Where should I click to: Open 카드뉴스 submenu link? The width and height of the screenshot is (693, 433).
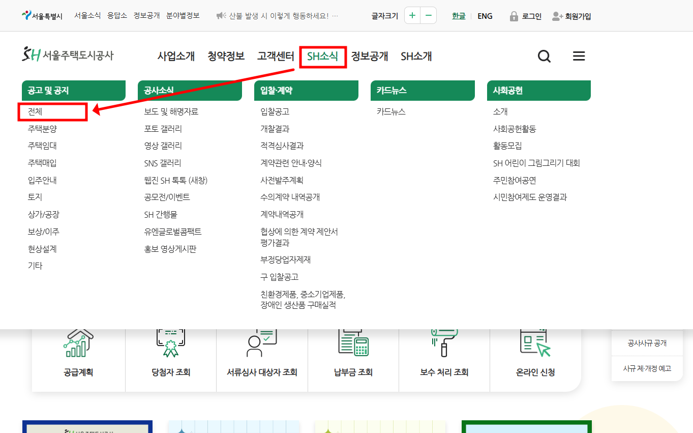tap(391, 111)
